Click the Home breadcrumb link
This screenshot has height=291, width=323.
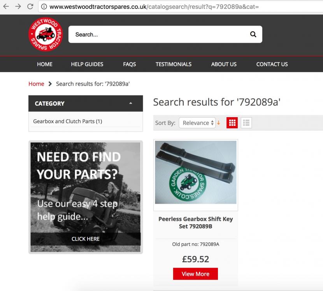36,84
